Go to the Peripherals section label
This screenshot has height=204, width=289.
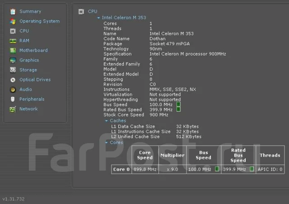click(x=32, y=99)
